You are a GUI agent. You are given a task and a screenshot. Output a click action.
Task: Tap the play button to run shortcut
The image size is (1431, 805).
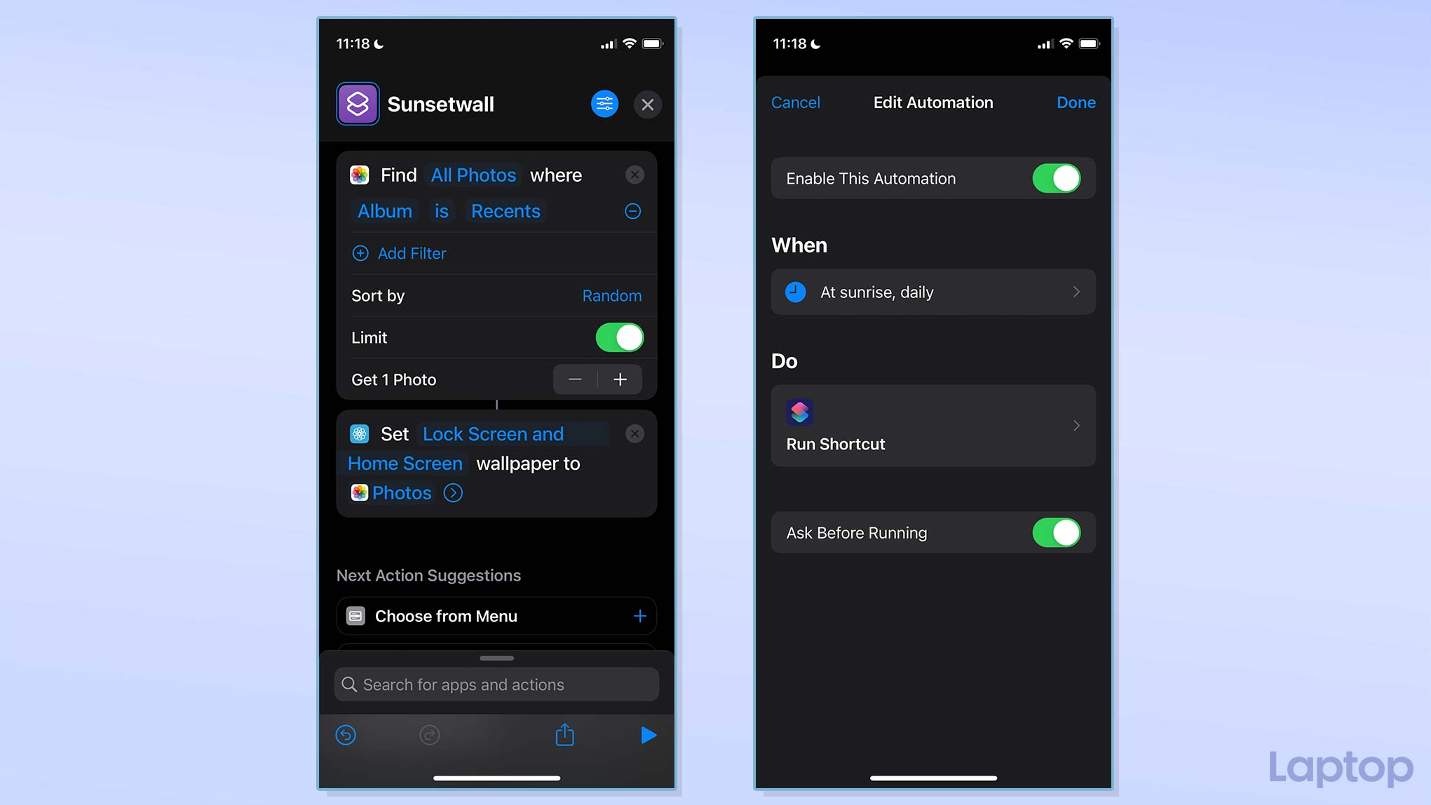(648, 735)
